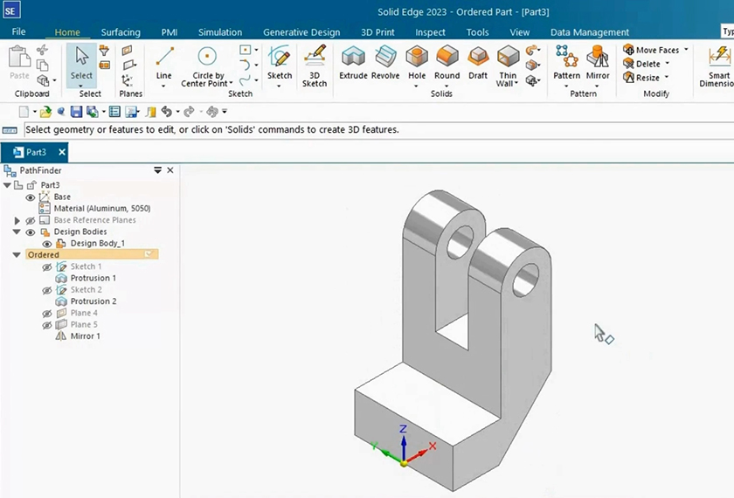Activate the Draft tool
The width and height of the screenshot is (734, 498).
477,62
